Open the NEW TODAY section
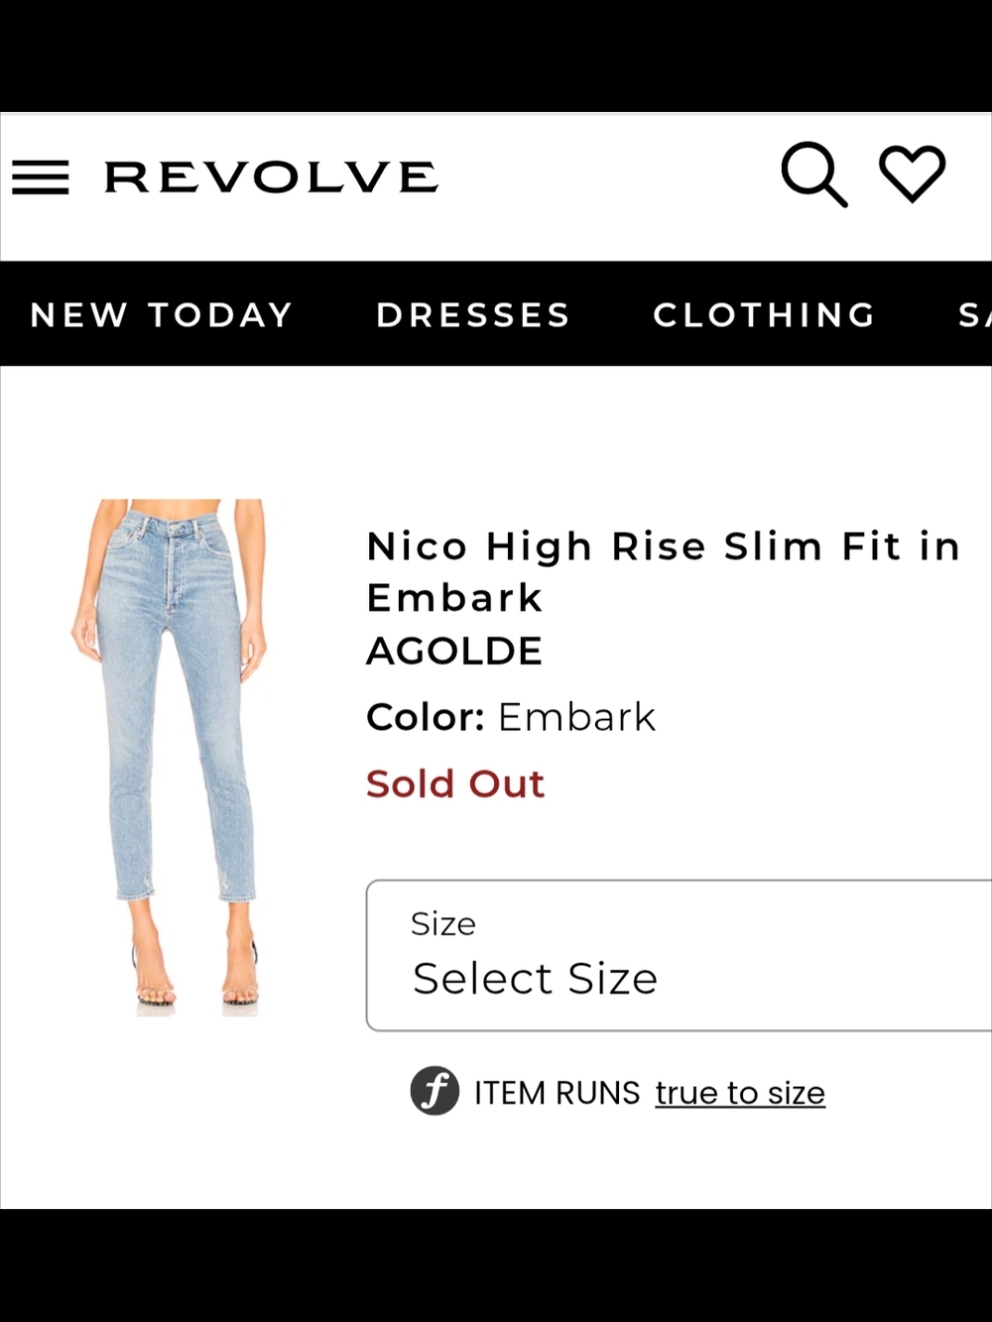 pos(162,314)
